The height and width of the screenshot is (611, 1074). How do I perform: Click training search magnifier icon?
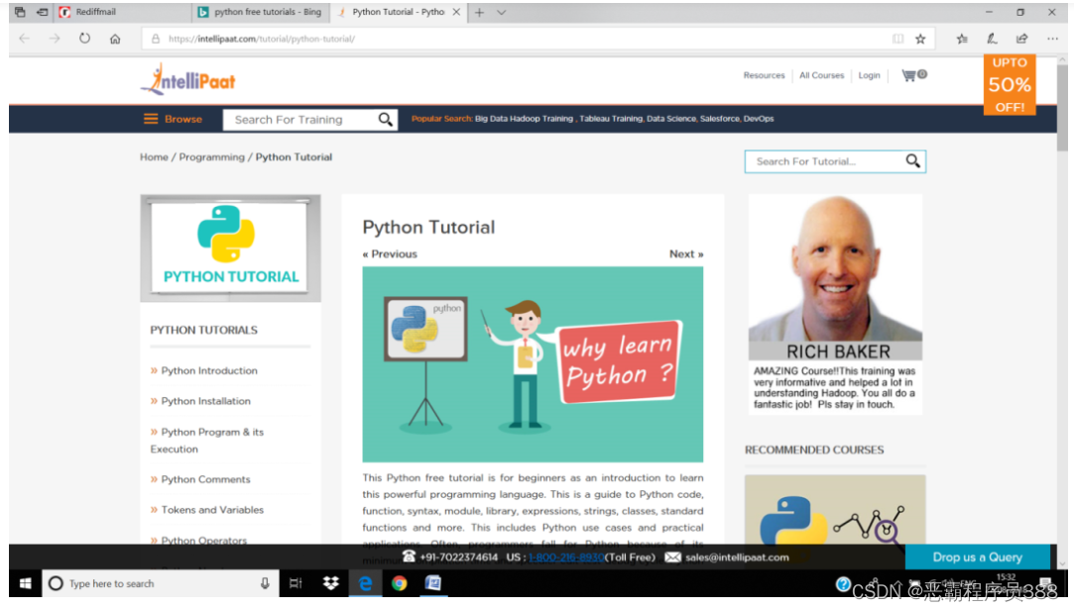(x=386, y=120)
